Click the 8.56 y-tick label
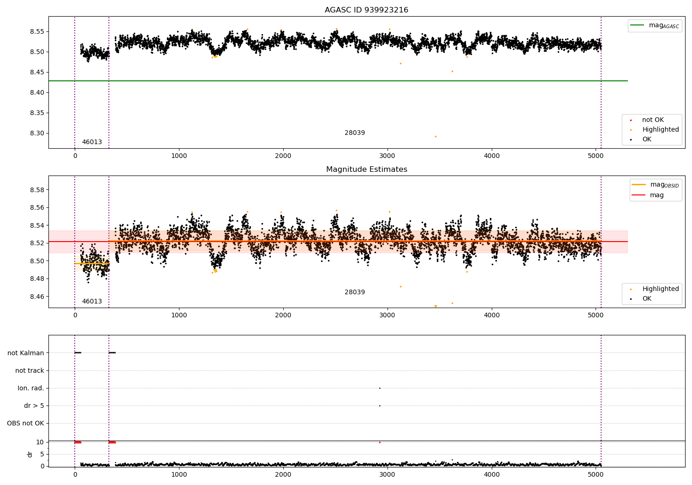This screenshot has width=692, height=485. [37, 208]
